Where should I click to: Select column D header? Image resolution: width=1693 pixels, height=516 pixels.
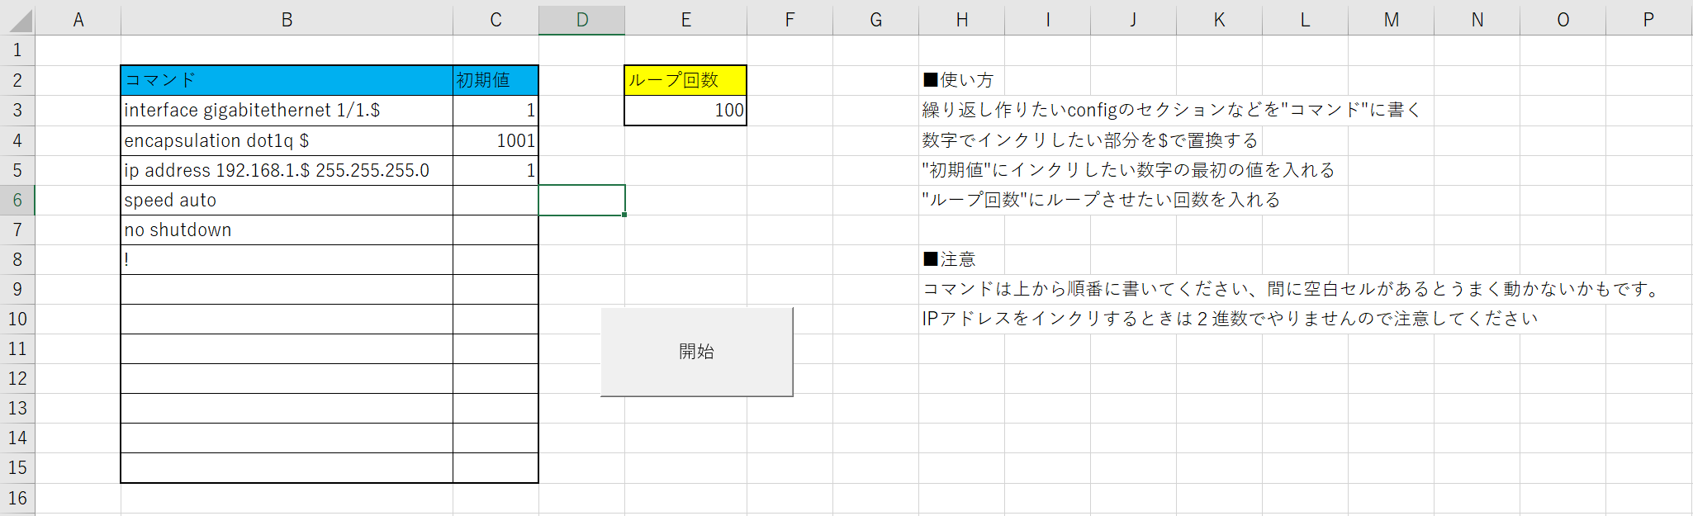pyautogui.click(x=582, y=20)
